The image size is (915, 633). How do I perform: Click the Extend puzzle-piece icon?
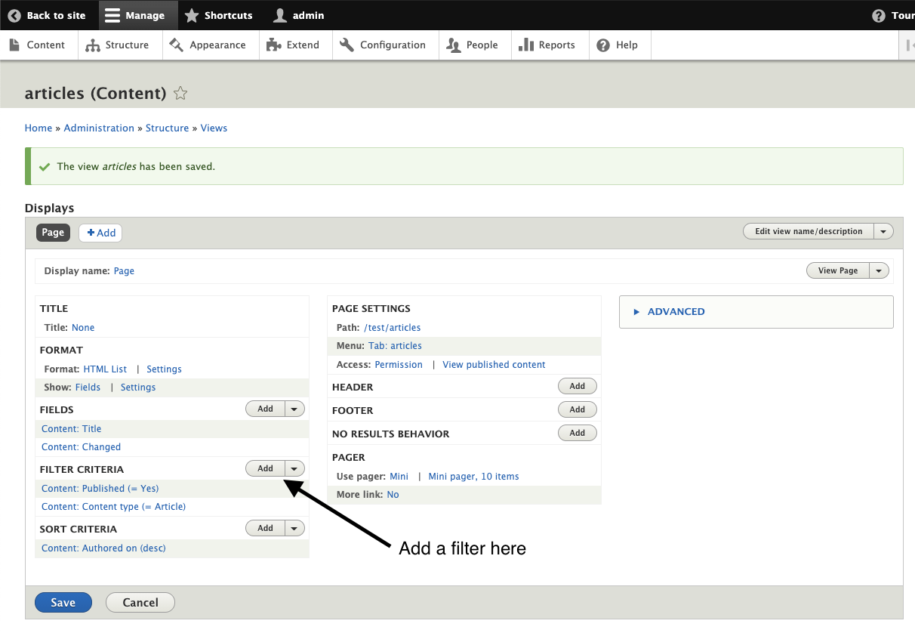273,45
